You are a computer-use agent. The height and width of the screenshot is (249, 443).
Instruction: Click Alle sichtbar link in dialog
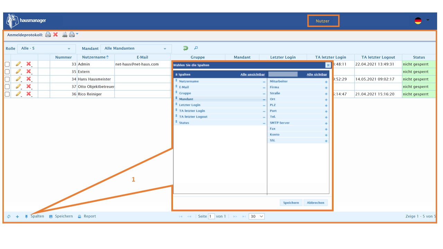coord(317,75)
